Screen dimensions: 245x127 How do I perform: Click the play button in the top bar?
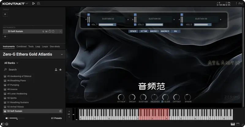[34, 3]
